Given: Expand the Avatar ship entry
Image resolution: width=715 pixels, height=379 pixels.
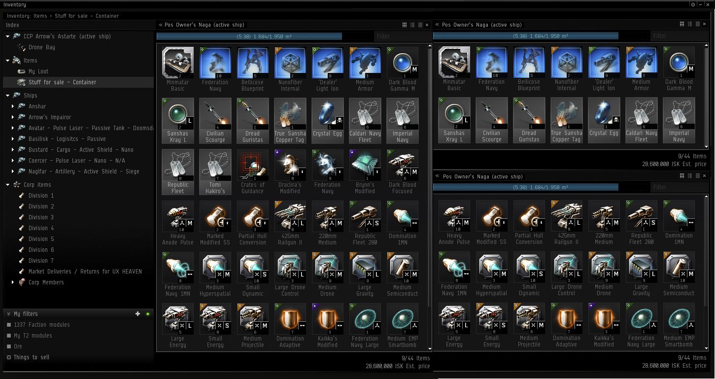Looking at the screenshot, I should [x=13, y=128].
